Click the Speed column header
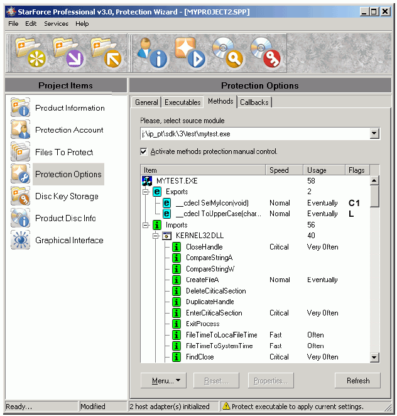The width and height of the screenshot is (397, 416). click(285, 170)
